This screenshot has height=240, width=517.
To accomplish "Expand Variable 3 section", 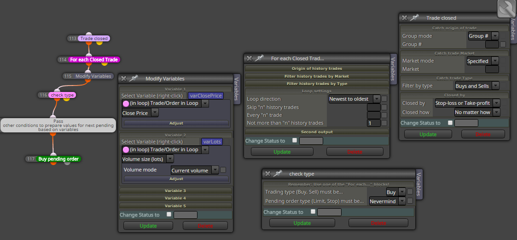I will [175, 191].
